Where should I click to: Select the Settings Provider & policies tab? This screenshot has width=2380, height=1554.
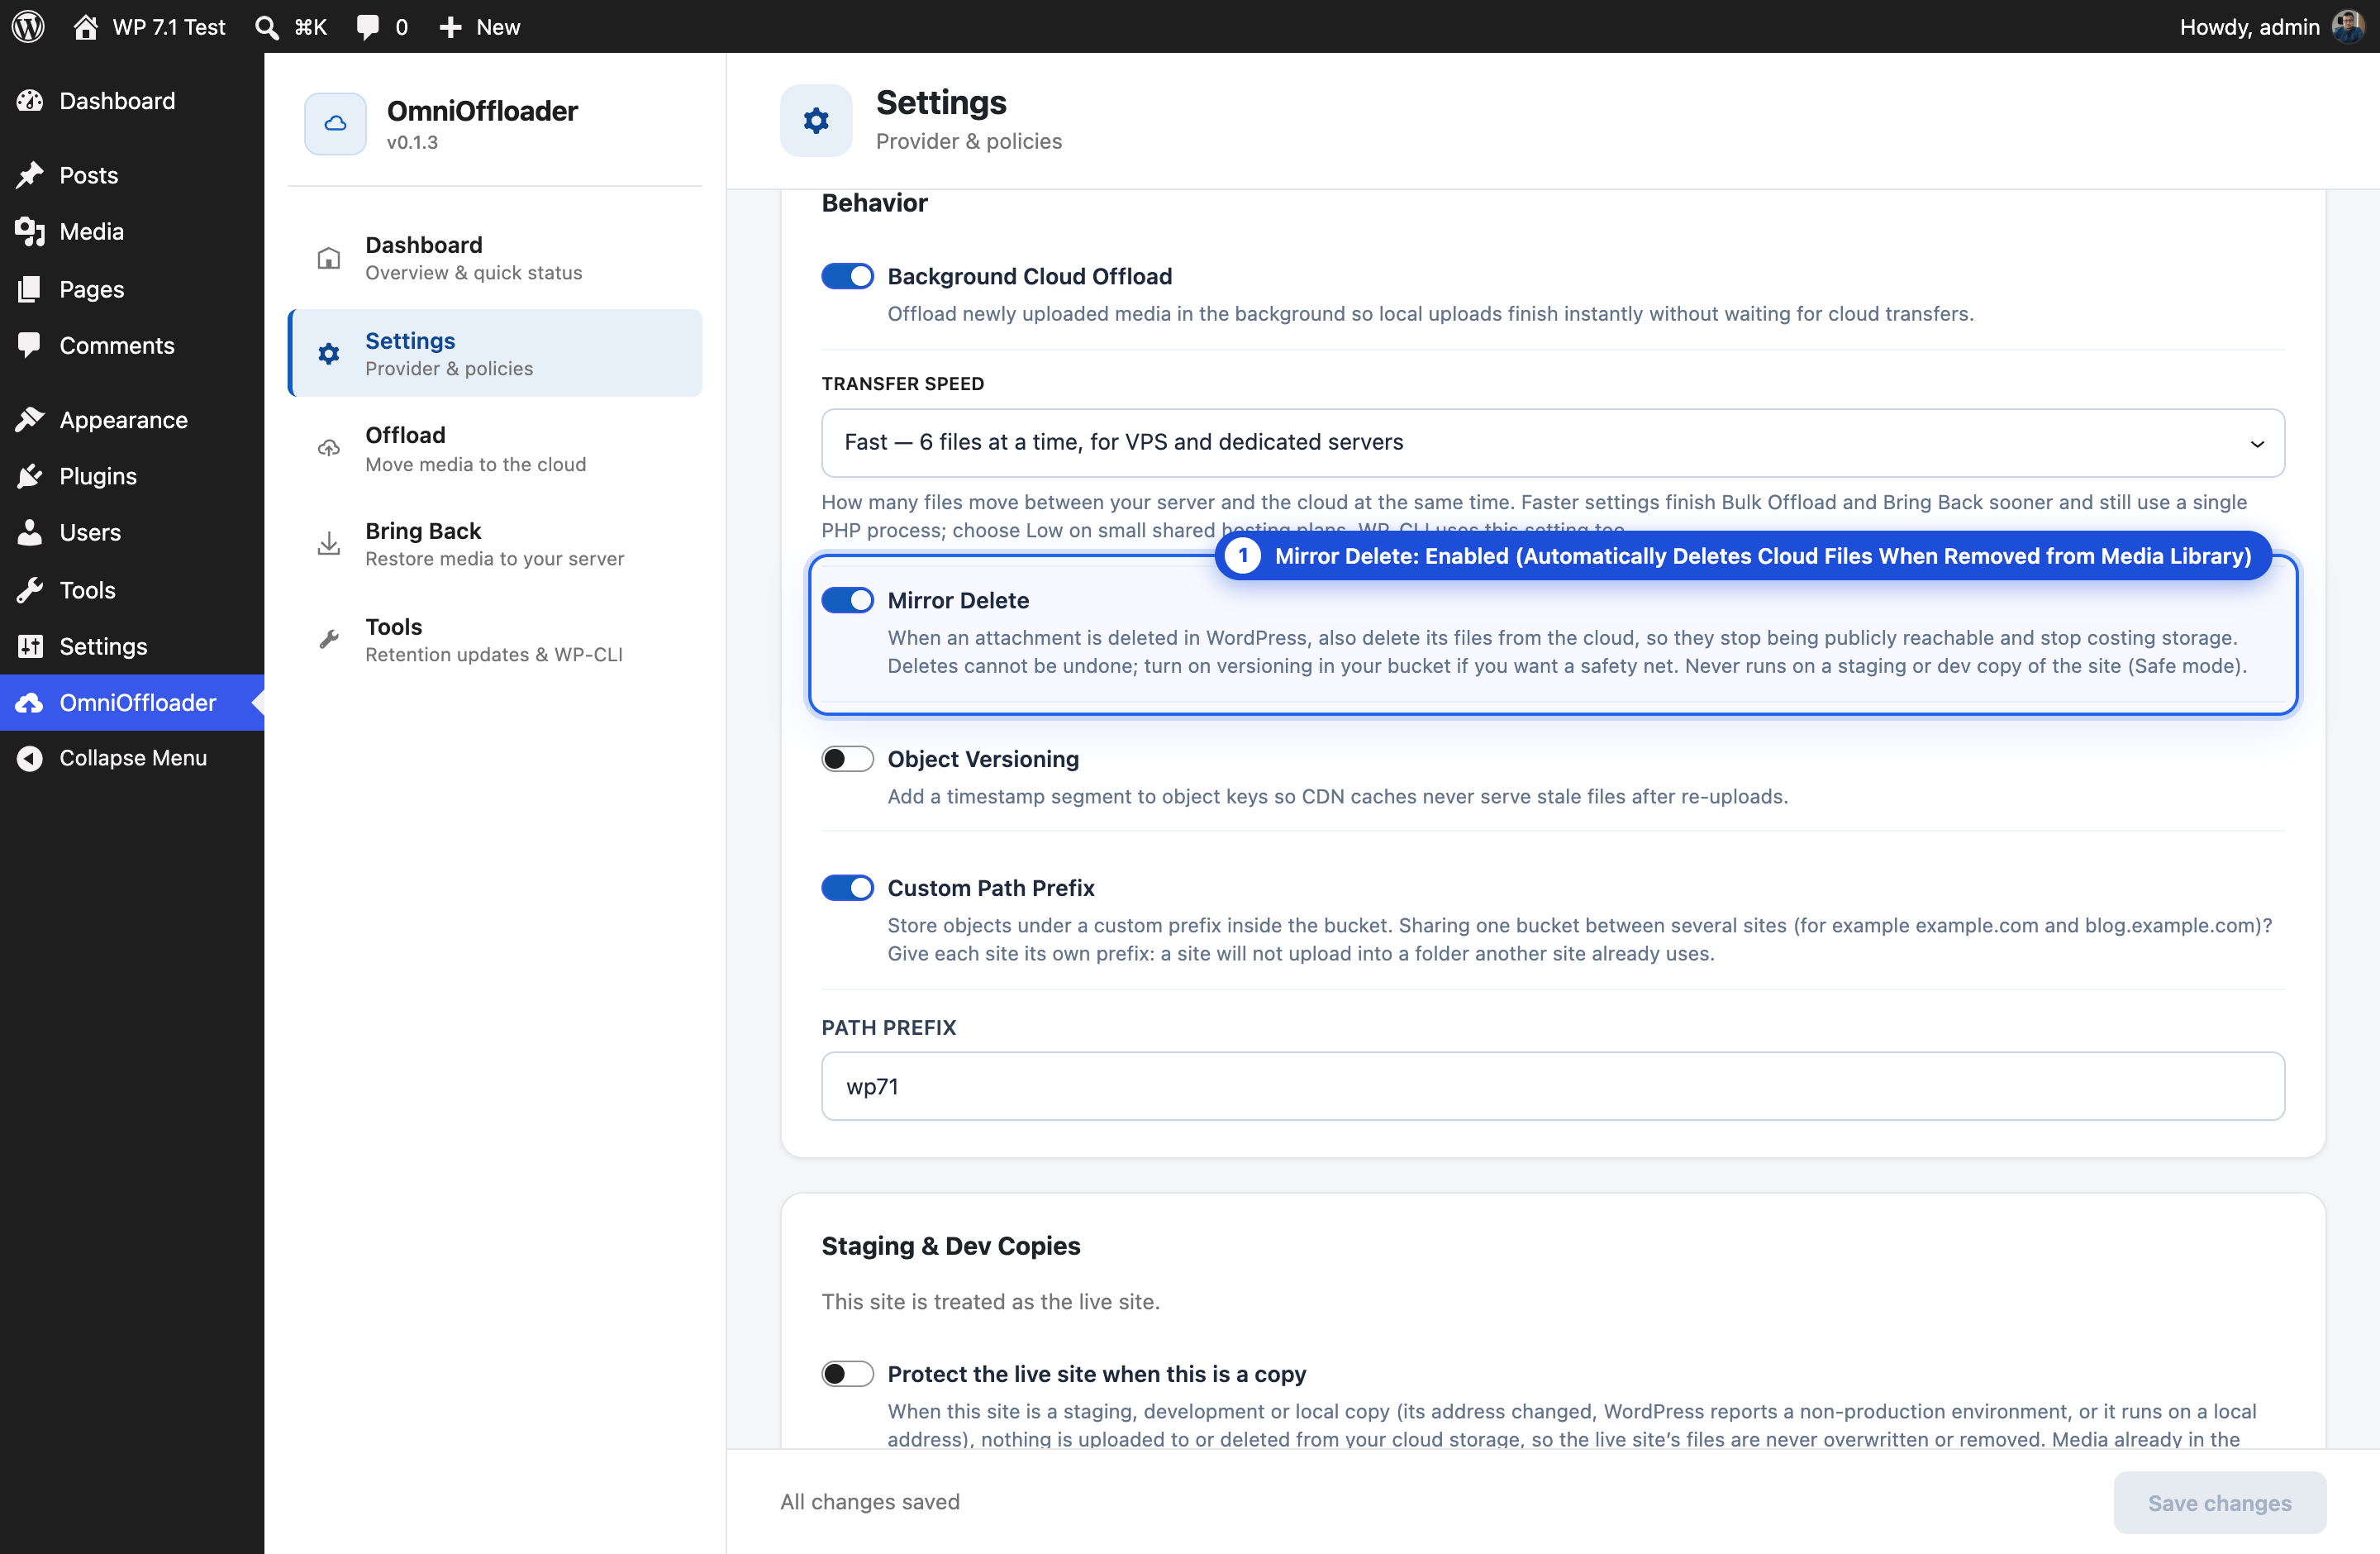click(495, 353)
